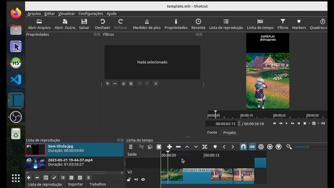Copy filters icon in Filtros panel

coord(123,84)
